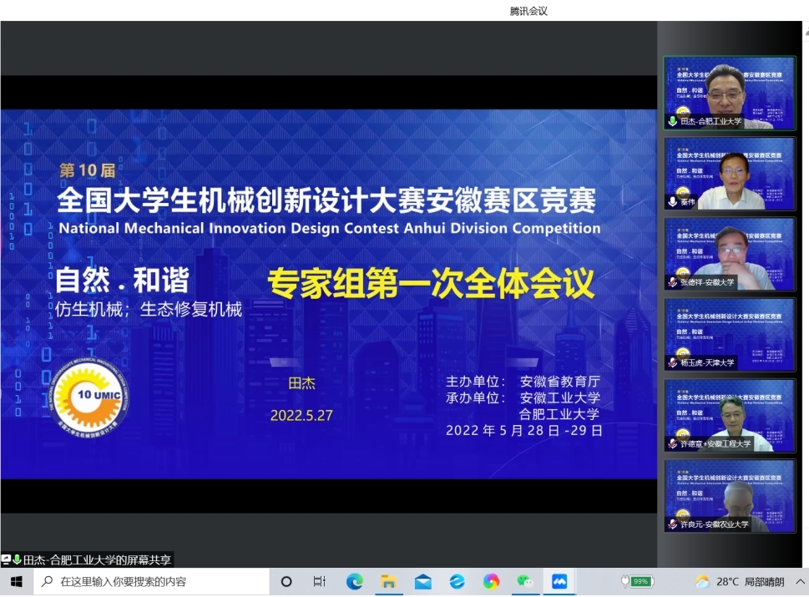Click muted microphone icon for 张德祥-安徽大学
809x597 pixels.
[x=672, y=282]
